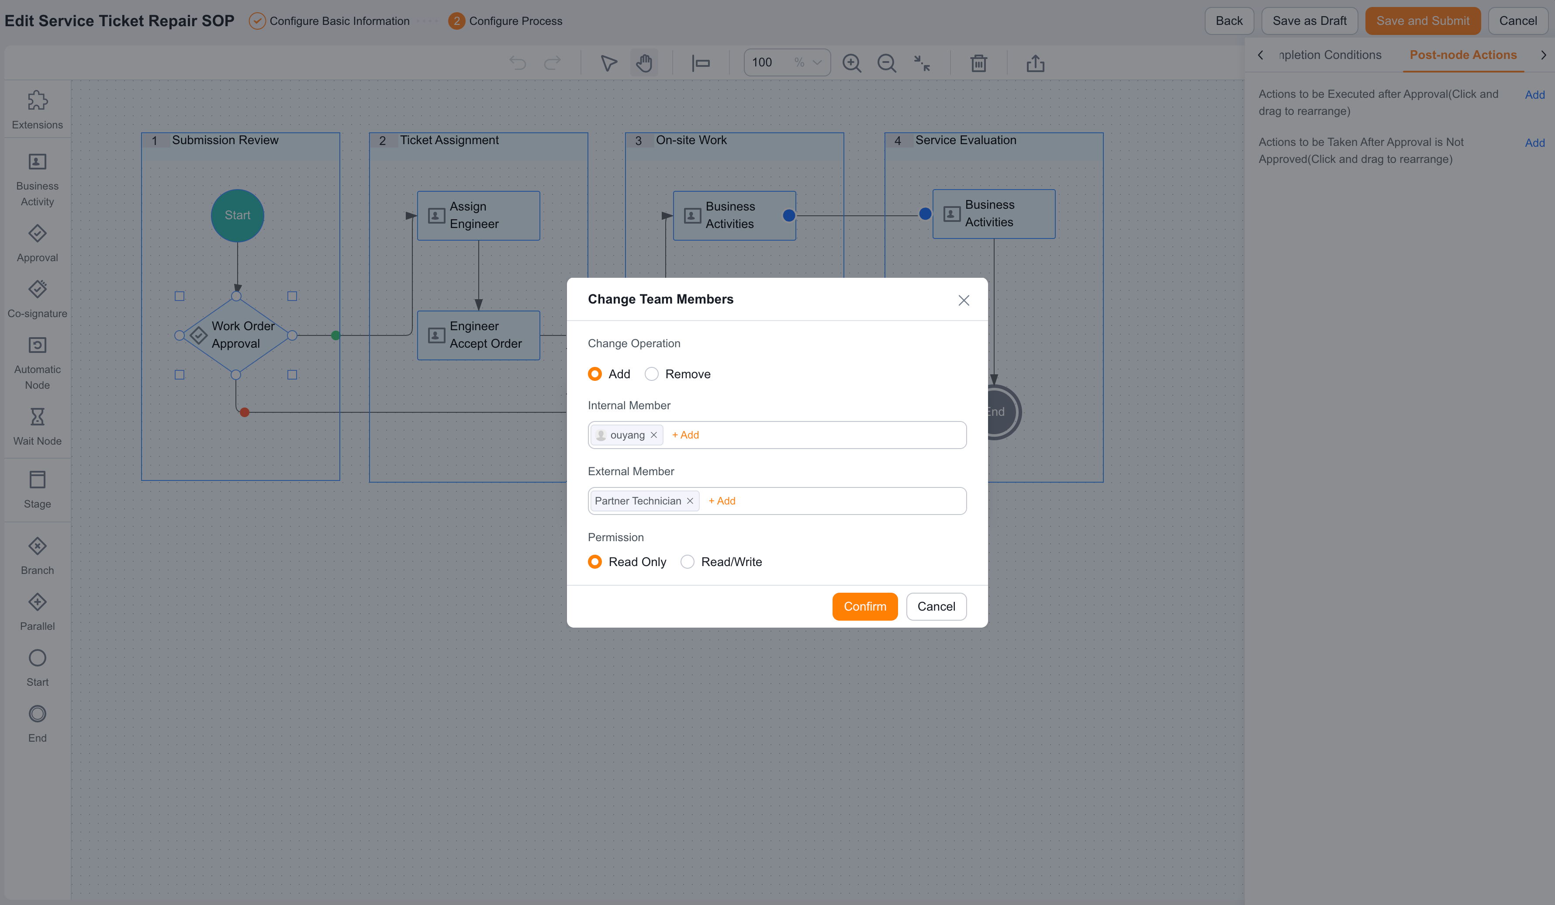The image size is (1555, 905).
Task: Click the Save as Draft button
Action: [1310, 21]
